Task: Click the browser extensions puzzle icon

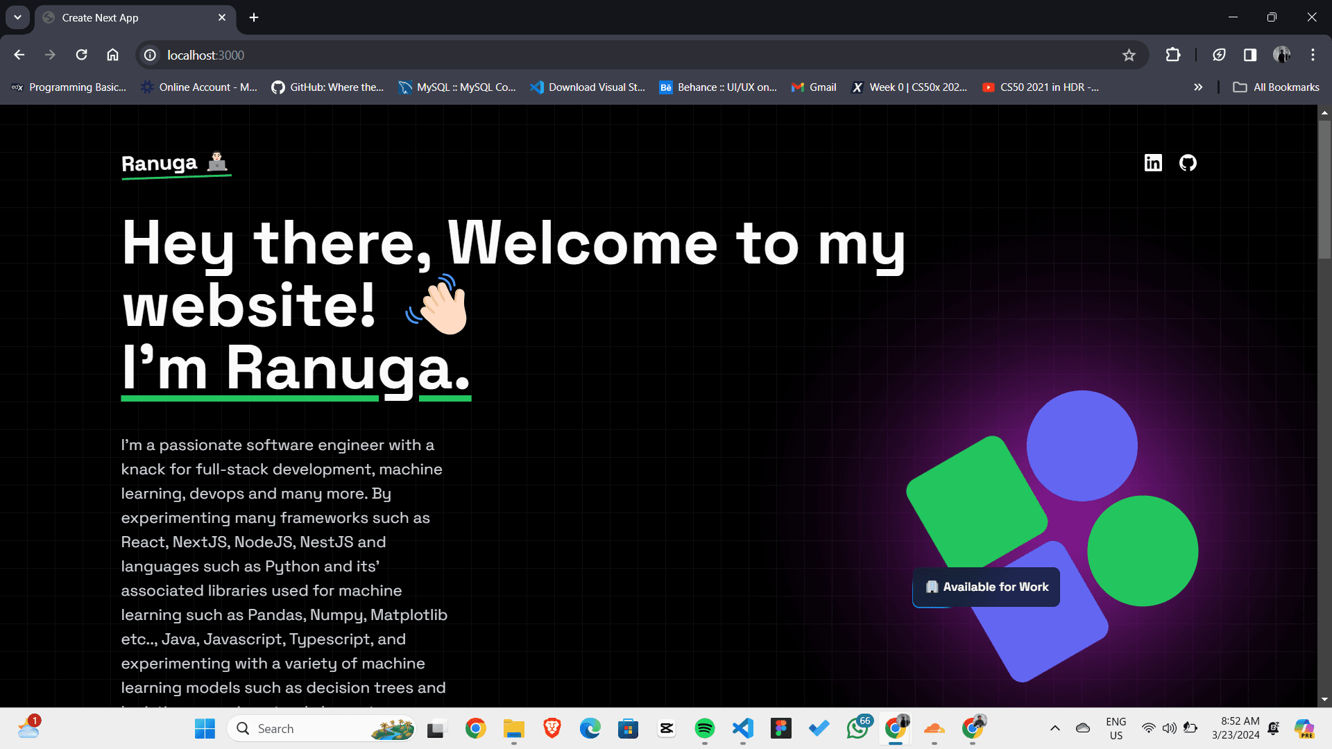Action: click(x=1173, y=55)
